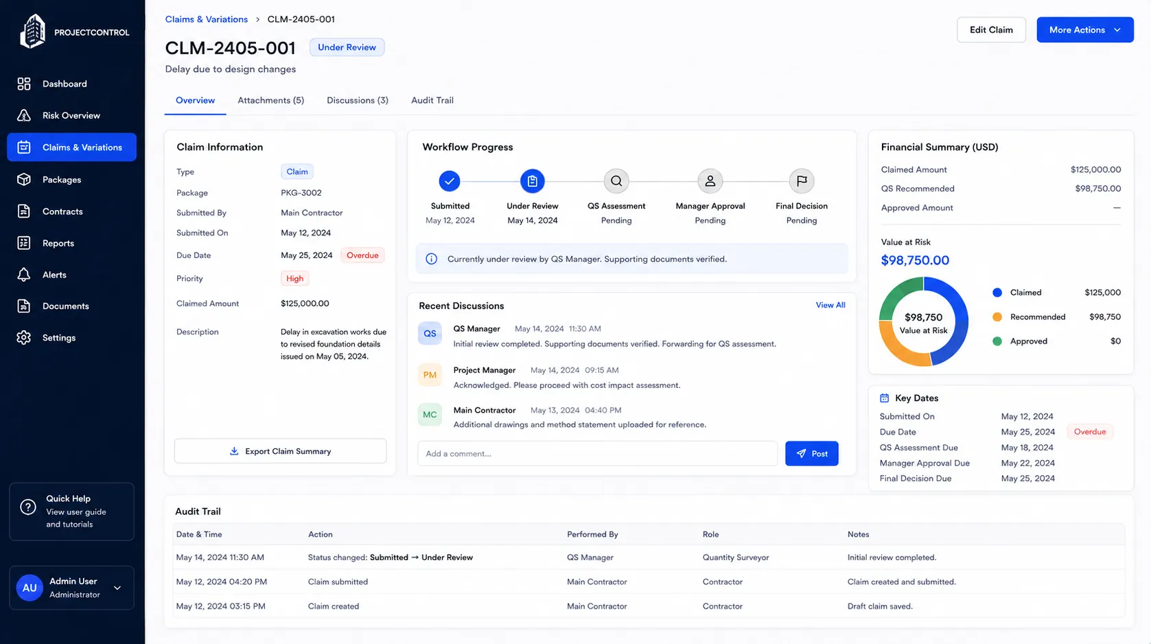Viewport: 1151px width, 644px height.
Task: Click the download icon on Export Claim Summary
Action: (234, 451)
